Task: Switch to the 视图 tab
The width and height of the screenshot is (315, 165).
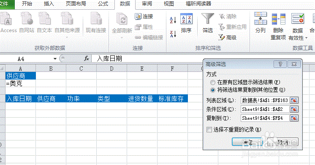Action: [x=169, y=4]
